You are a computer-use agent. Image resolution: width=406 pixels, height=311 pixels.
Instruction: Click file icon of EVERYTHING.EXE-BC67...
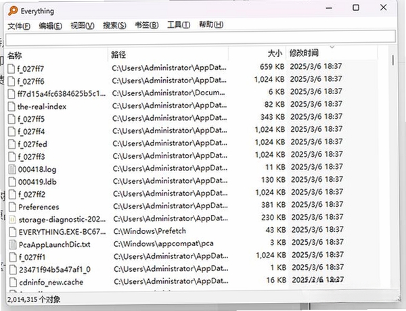tap(13, 232)
